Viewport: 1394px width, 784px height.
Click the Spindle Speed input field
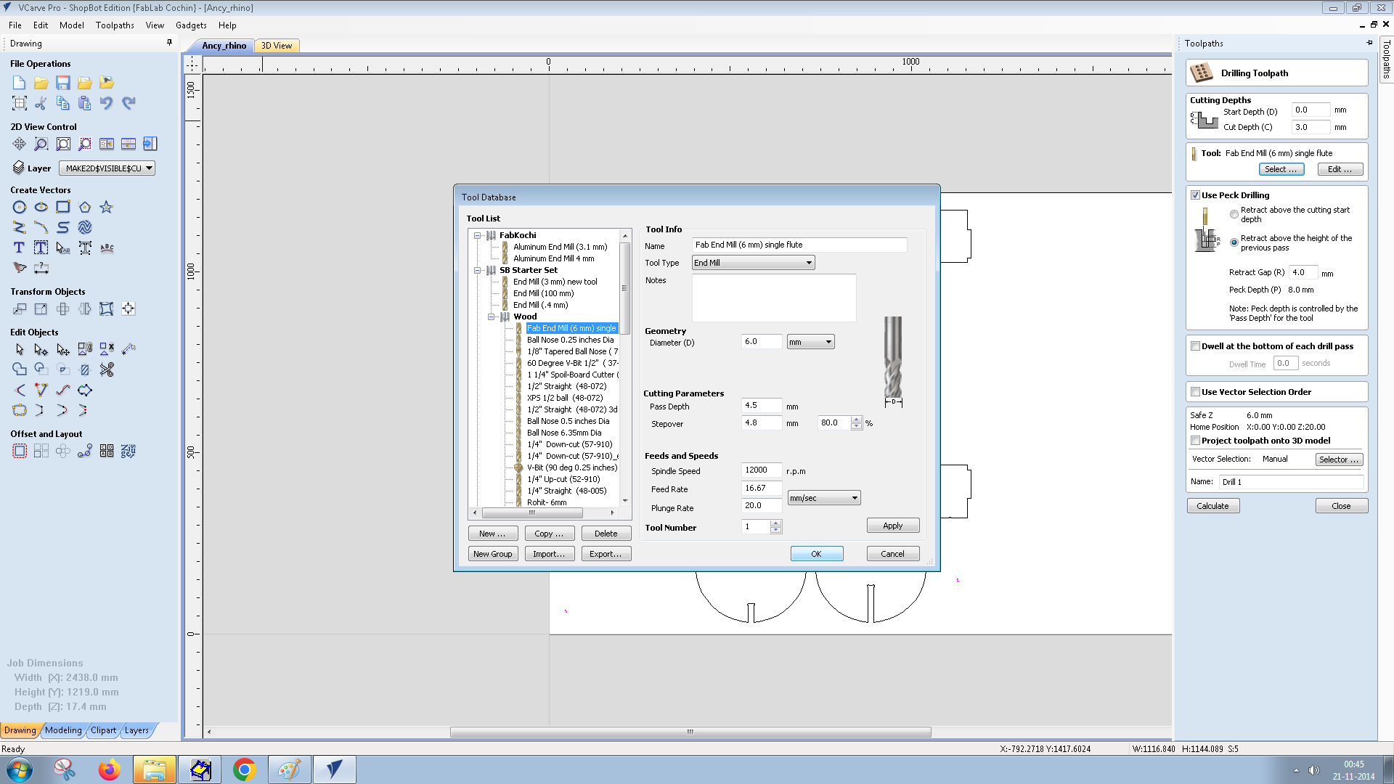762,470
